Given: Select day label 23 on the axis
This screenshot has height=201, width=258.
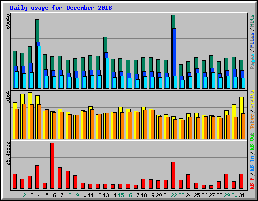Looking at the screenshot, I should 181,195.
